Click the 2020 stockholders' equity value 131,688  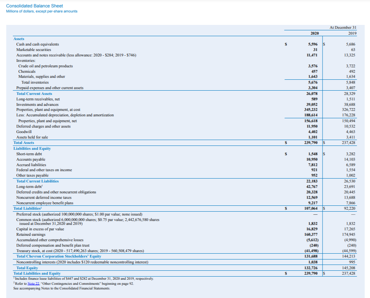[x=311, y=256]
